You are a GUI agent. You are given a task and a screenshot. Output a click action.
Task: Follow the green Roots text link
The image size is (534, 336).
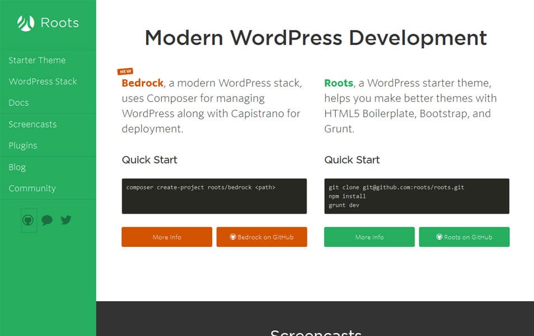[339, 83]
